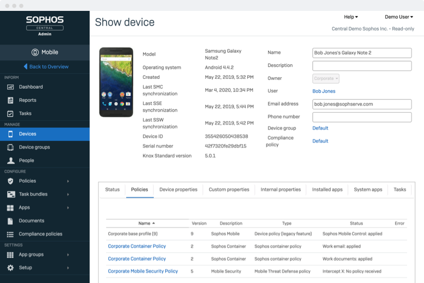This screenshot has height=283, width=424.
Task: Click the People icon in sidebar
Action: point(10,161)
